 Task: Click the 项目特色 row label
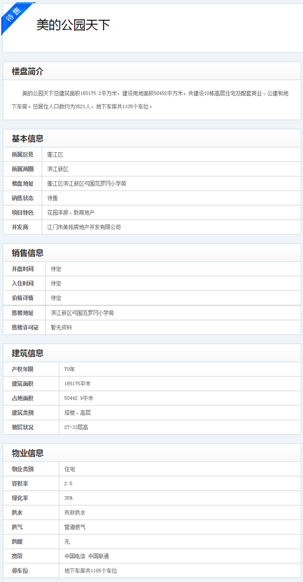23,212
